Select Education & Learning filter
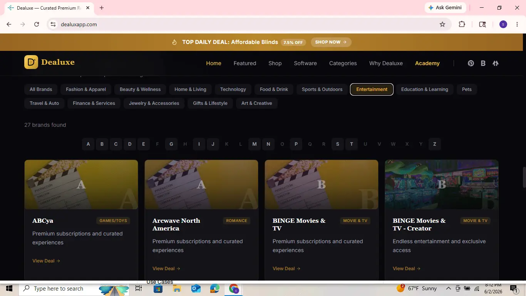The width and height of the screenshot is (526, 296). 425,89
